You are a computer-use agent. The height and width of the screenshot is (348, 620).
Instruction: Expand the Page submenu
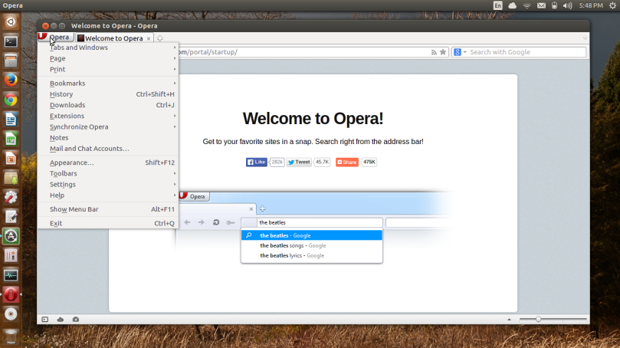coord(108,58)
